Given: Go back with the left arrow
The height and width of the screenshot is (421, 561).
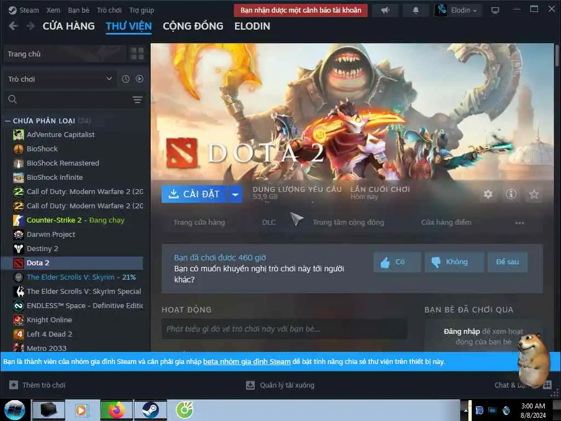Looking at the screenshot, I should (x=13, y=26).
